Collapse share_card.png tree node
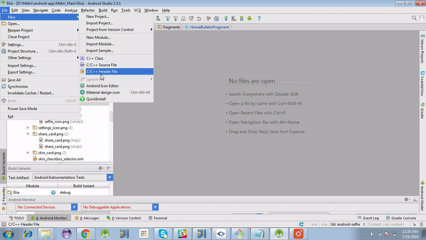This screenshot has width=426, height=240. [28, 134]
